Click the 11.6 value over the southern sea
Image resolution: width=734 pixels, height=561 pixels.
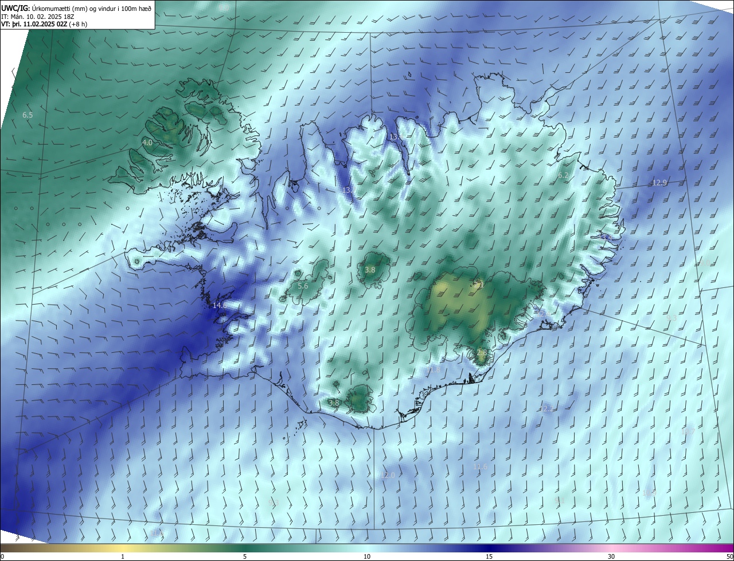[x=480, y=467]
